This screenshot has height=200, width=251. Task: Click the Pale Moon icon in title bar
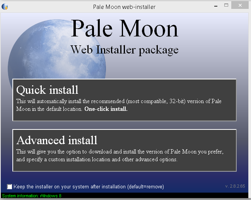click(5, 7)
